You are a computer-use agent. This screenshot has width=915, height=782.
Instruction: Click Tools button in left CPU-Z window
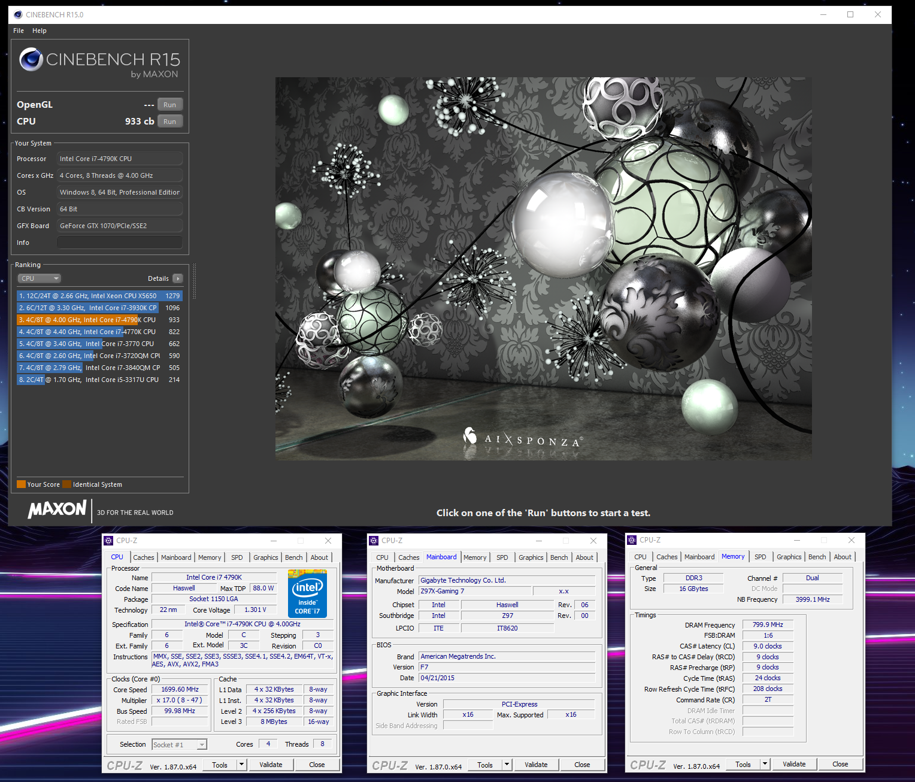(x=220, y=765)
